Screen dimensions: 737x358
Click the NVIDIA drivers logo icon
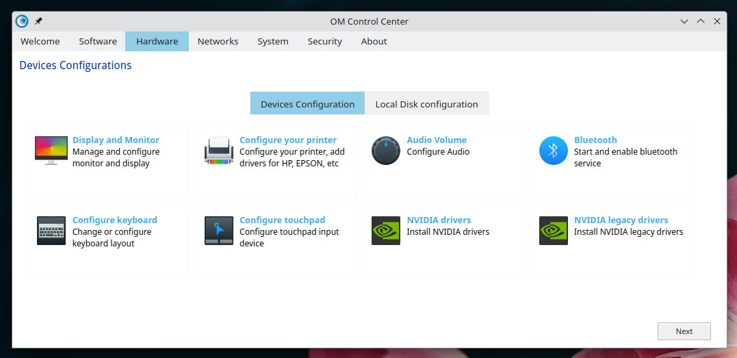pos(386,231)
